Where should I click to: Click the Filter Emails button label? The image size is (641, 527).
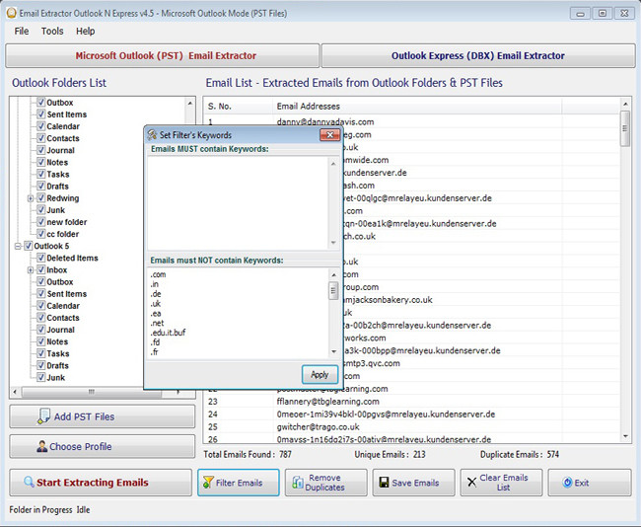240,483
